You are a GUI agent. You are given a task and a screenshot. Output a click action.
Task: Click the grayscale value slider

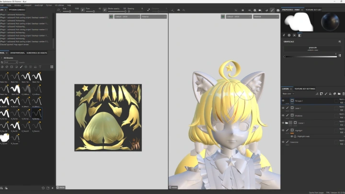pos(310,57)
